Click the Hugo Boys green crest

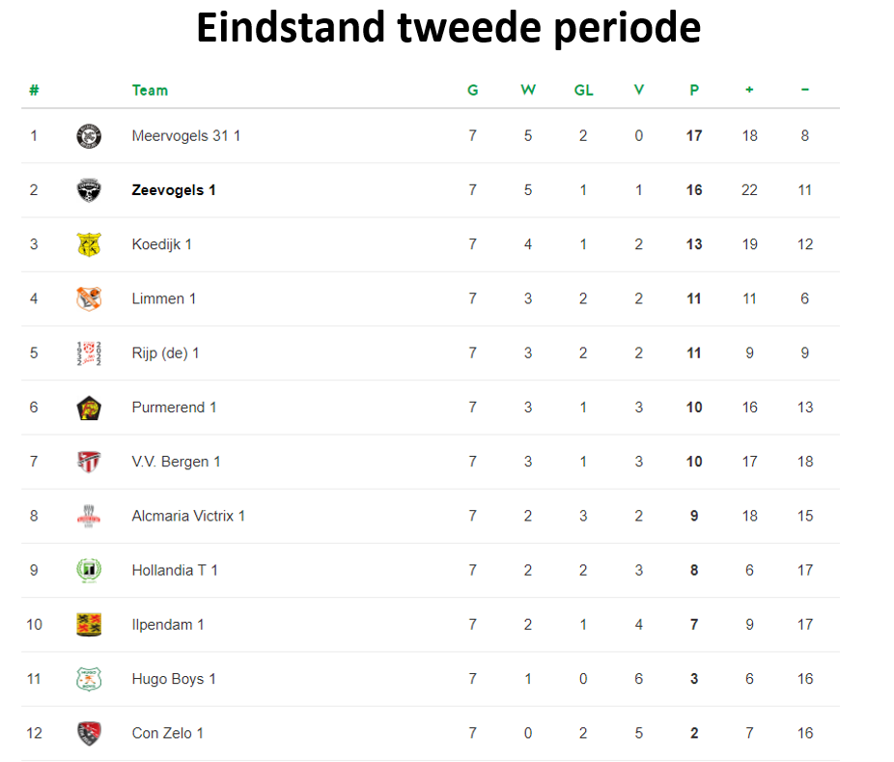89,679
